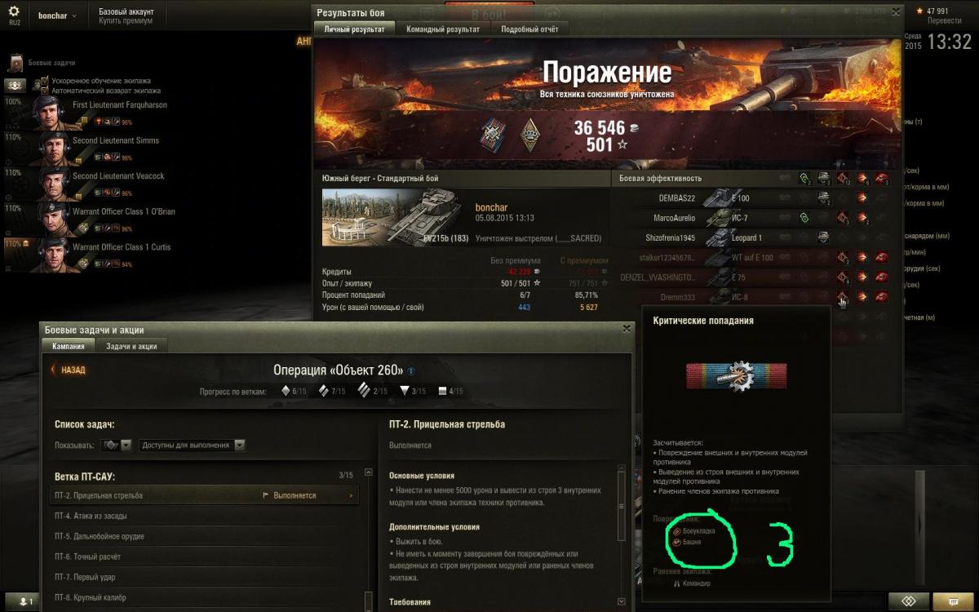Click damage icon in DEMBAS22 row
Viewport: 979px width, 612px height.
click(x=862, y=197)
